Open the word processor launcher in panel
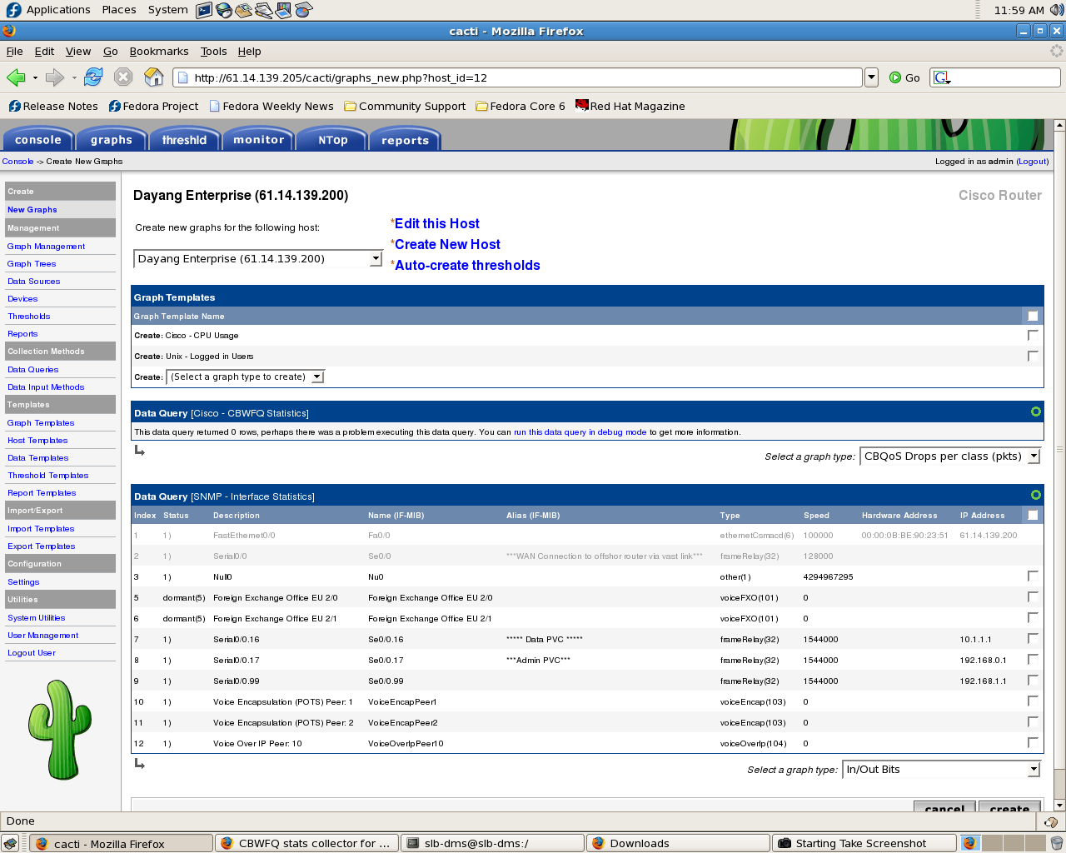 [263, 10]
